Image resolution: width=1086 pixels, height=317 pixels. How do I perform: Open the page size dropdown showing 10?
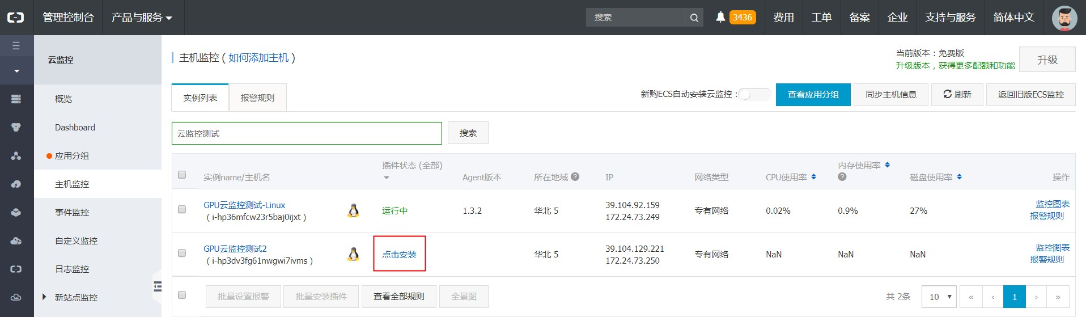pos(939,297)
